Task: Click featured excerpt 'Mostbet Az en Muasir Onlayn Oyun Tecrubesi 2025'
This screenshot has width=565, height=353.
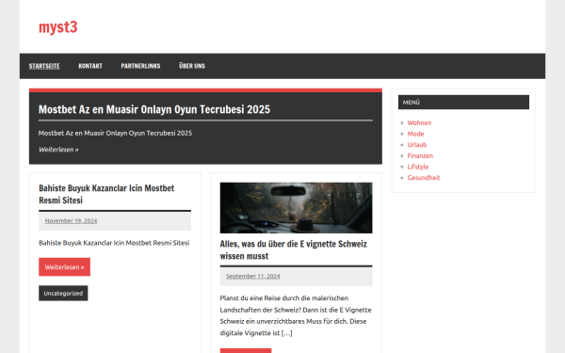Action: pos(115,133)
